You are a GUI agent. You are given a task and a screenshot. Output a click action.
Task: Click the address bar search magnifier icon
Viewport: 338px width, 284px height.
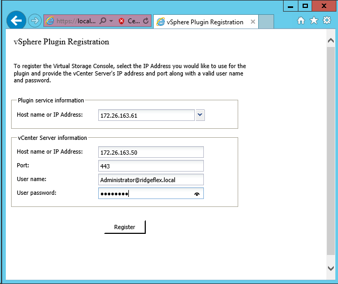click(103, 21)
